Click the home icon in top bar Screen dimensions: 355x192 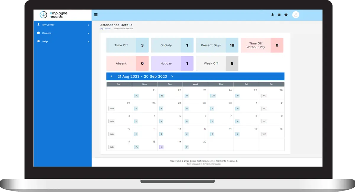pos(286,15)
